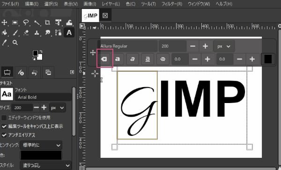
Task: Select the Text tool
Action: click(69, 33)
